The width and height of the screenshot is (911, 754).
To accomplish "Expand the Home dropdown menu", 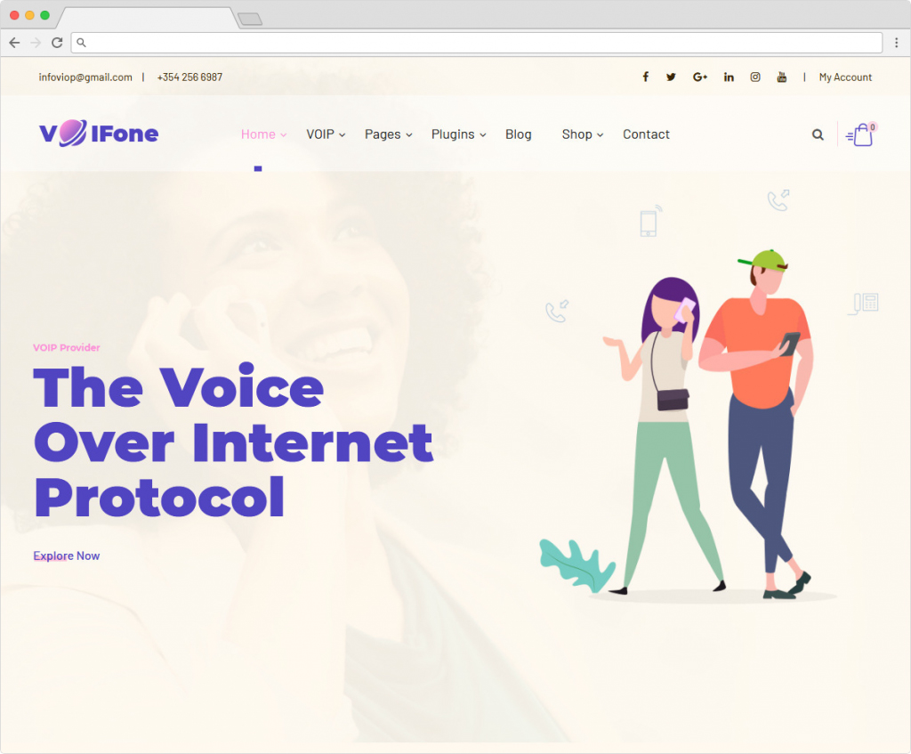I will point(263,134).
